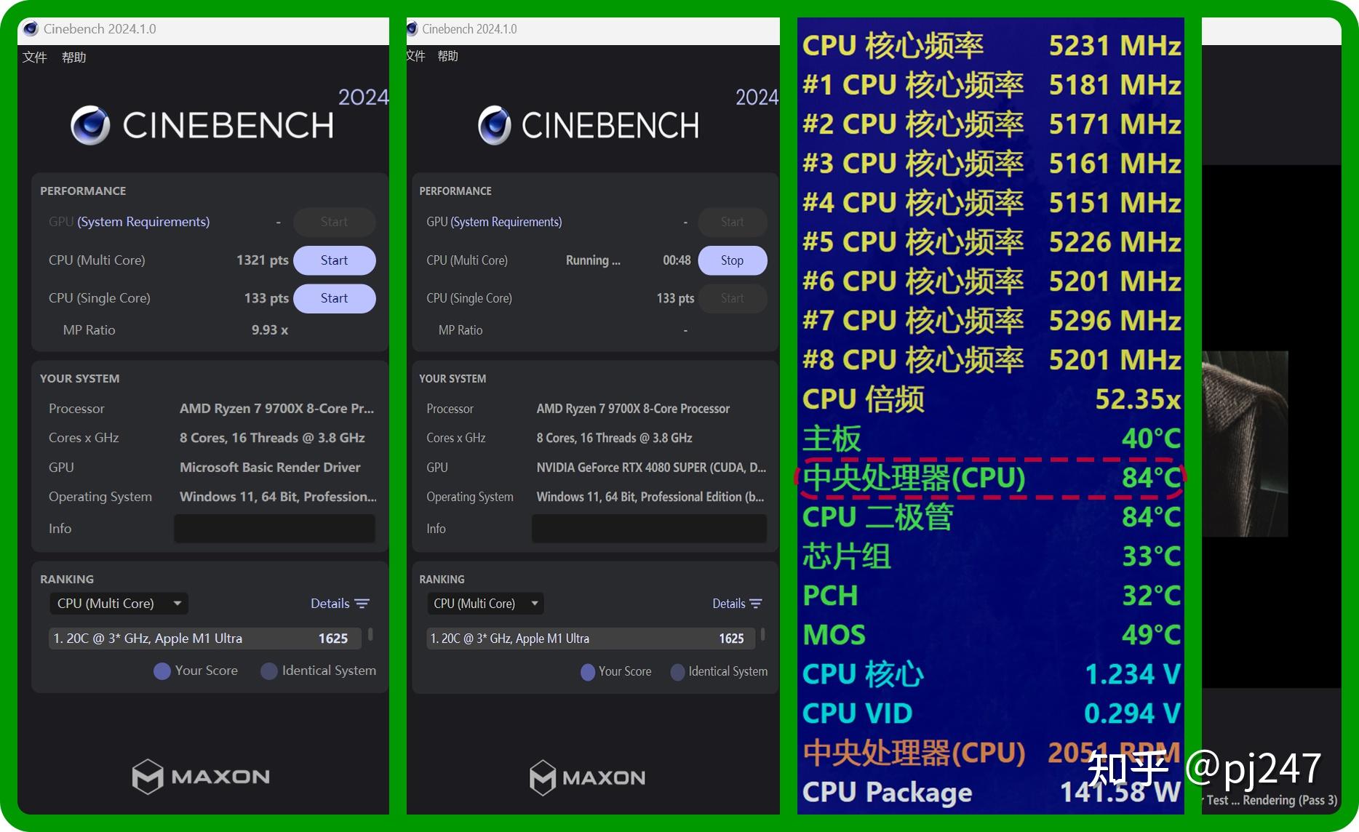Click 主板 40°C temperature row

click(x=991, y=438)
